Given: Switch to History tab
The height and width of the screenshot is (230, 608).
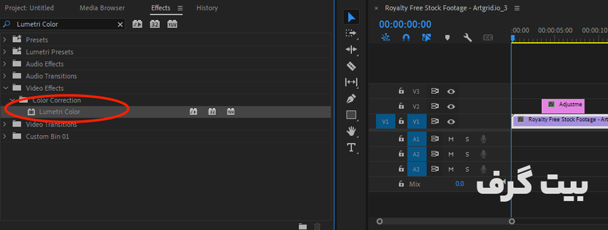Looking at the screenshot, I should [x=207, y=8].
